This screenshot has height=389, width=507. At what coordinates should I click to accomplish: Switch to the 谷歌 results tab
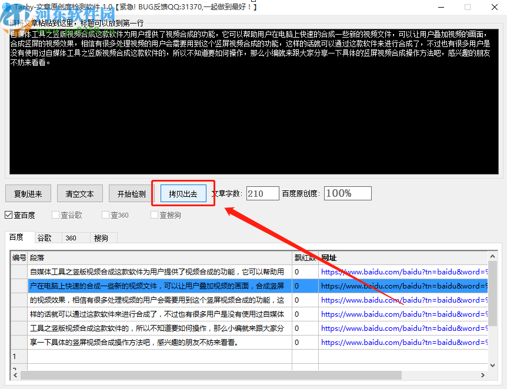tap(46, 237)
